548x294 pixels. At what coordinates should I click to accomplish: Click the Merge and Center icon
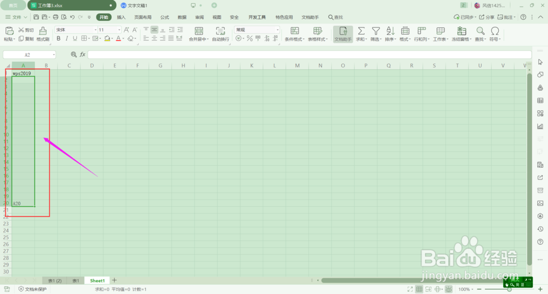coord(198,31)
